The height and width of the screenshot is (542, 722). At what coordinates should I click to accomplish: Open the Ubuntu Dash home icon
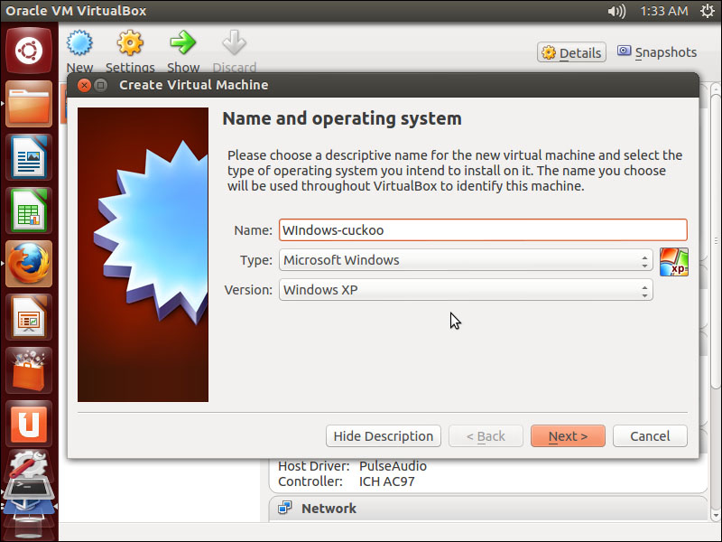click(x=29, y=51)
